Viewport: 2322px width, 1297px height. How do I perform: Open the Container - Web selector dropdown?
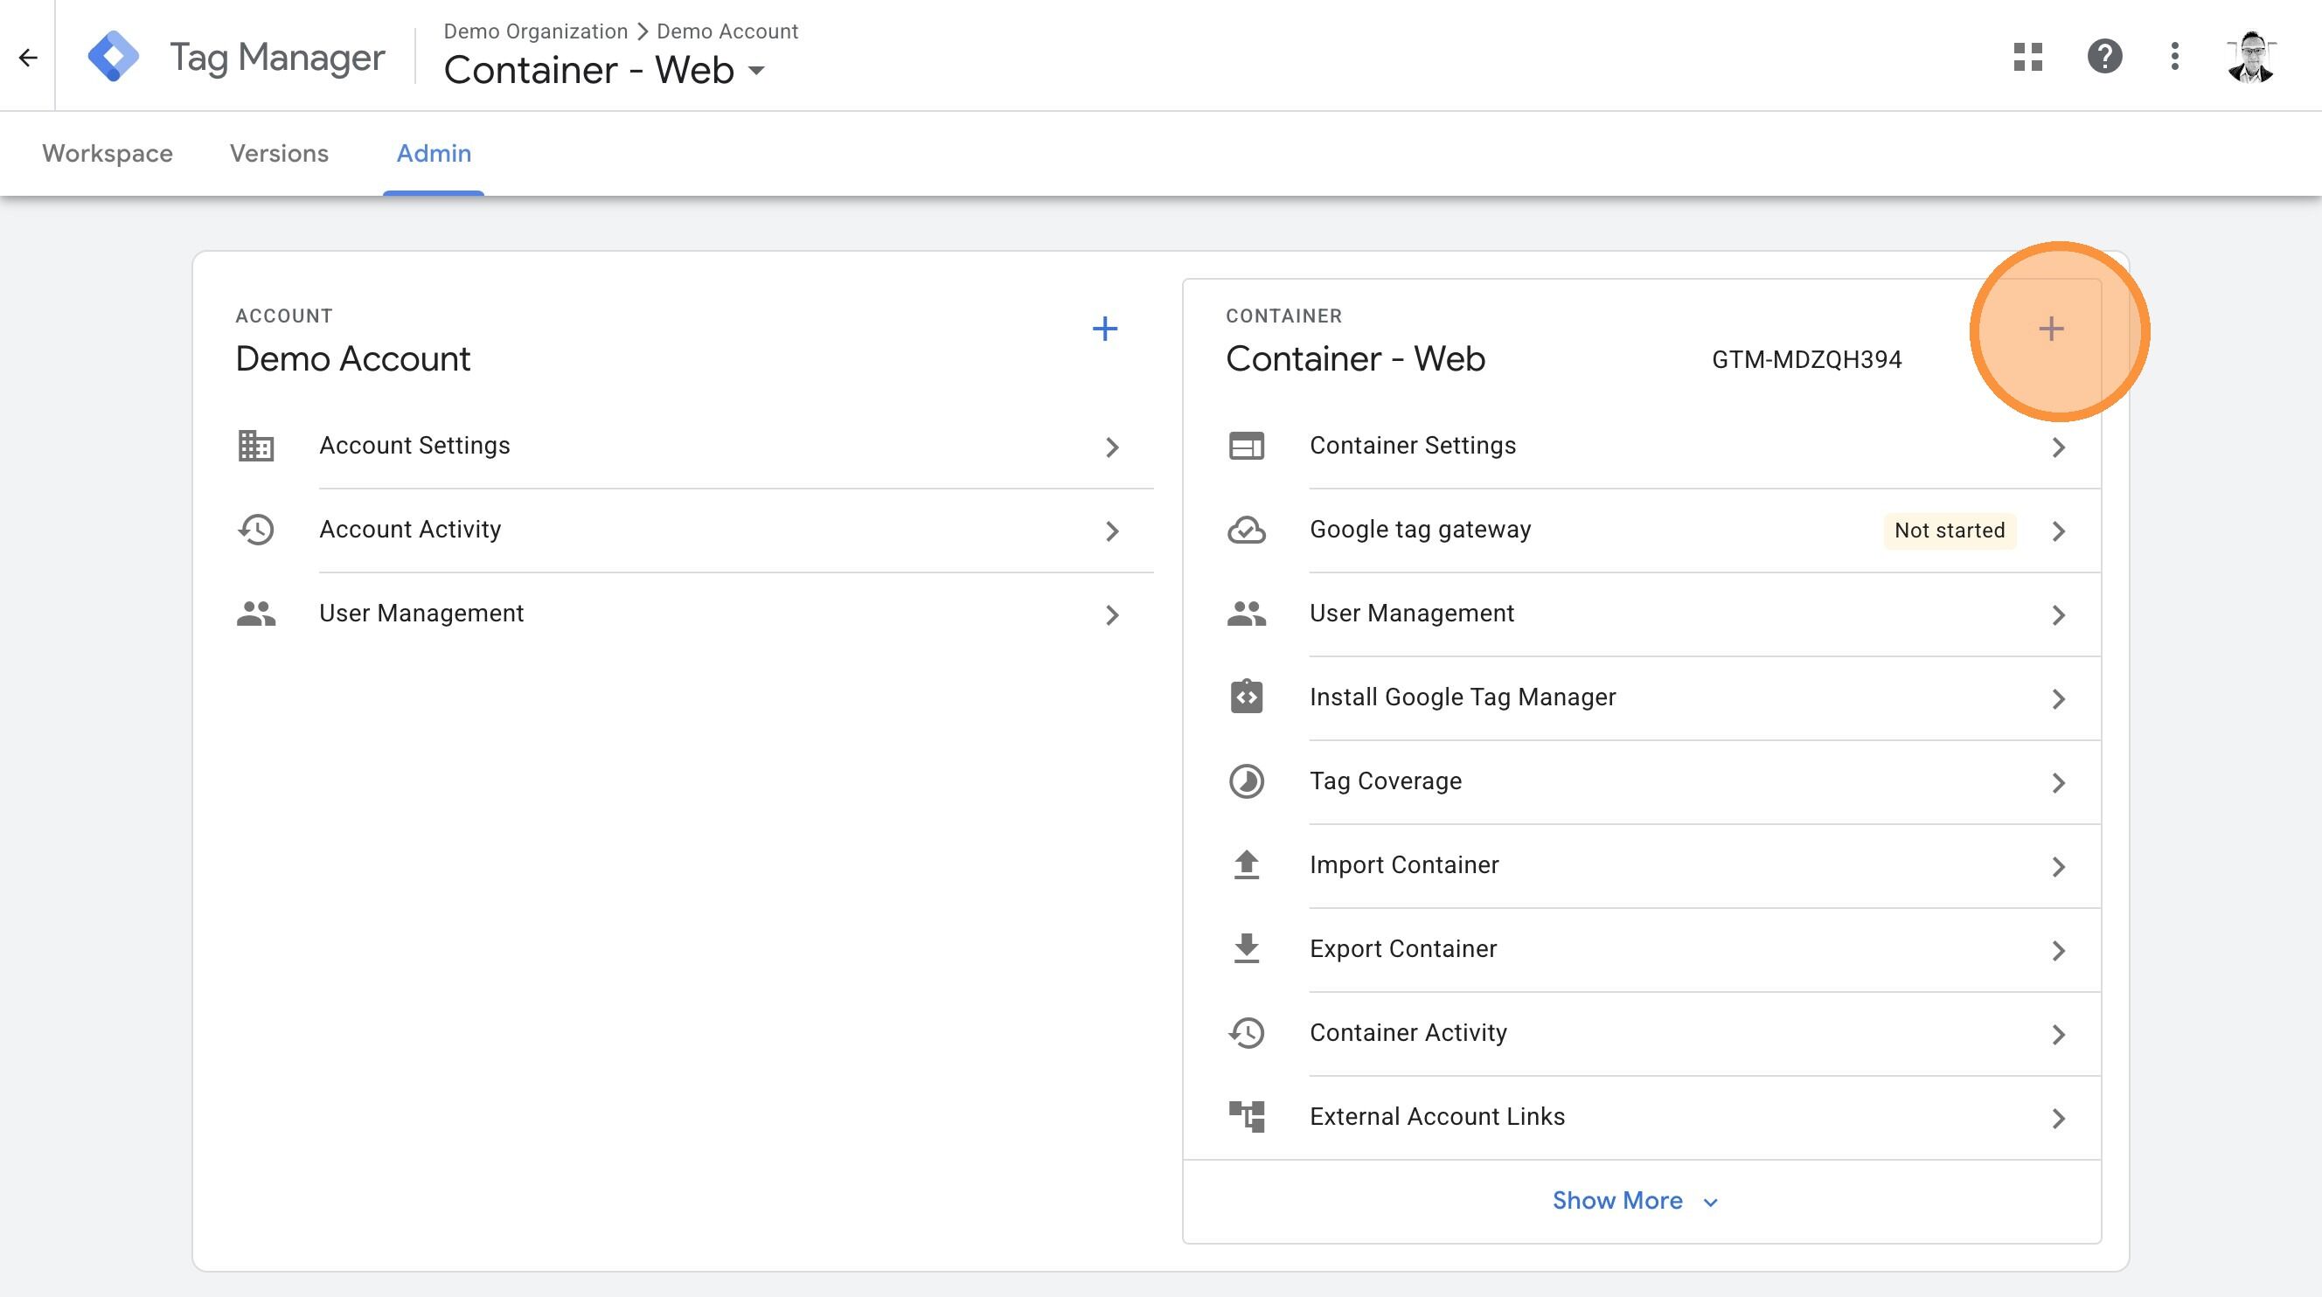coord(604,70)
